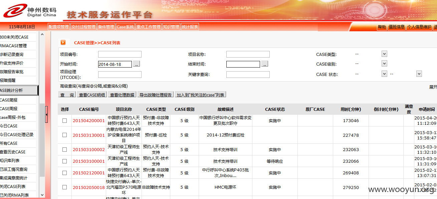Click the 故障描述 cell reading HMC电源坏
The image size is (437, 199).
click(225, 187)
